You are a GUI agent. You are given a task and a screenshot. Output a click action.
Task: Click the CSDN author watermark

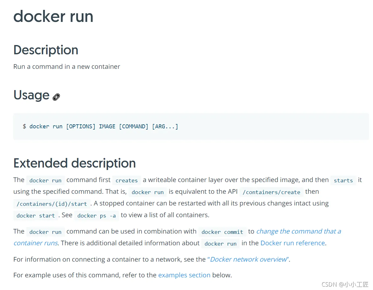click(x=345, y=284)
